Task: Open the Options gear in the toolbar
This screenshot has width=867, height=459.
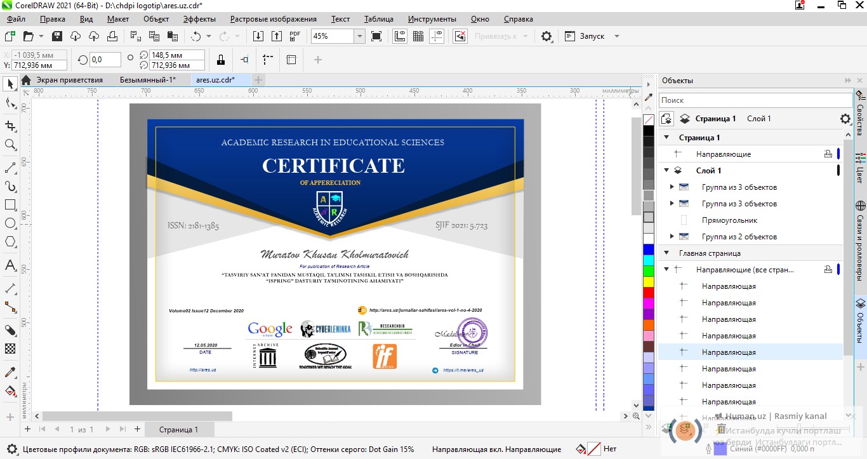Action: tap(546, 36)
